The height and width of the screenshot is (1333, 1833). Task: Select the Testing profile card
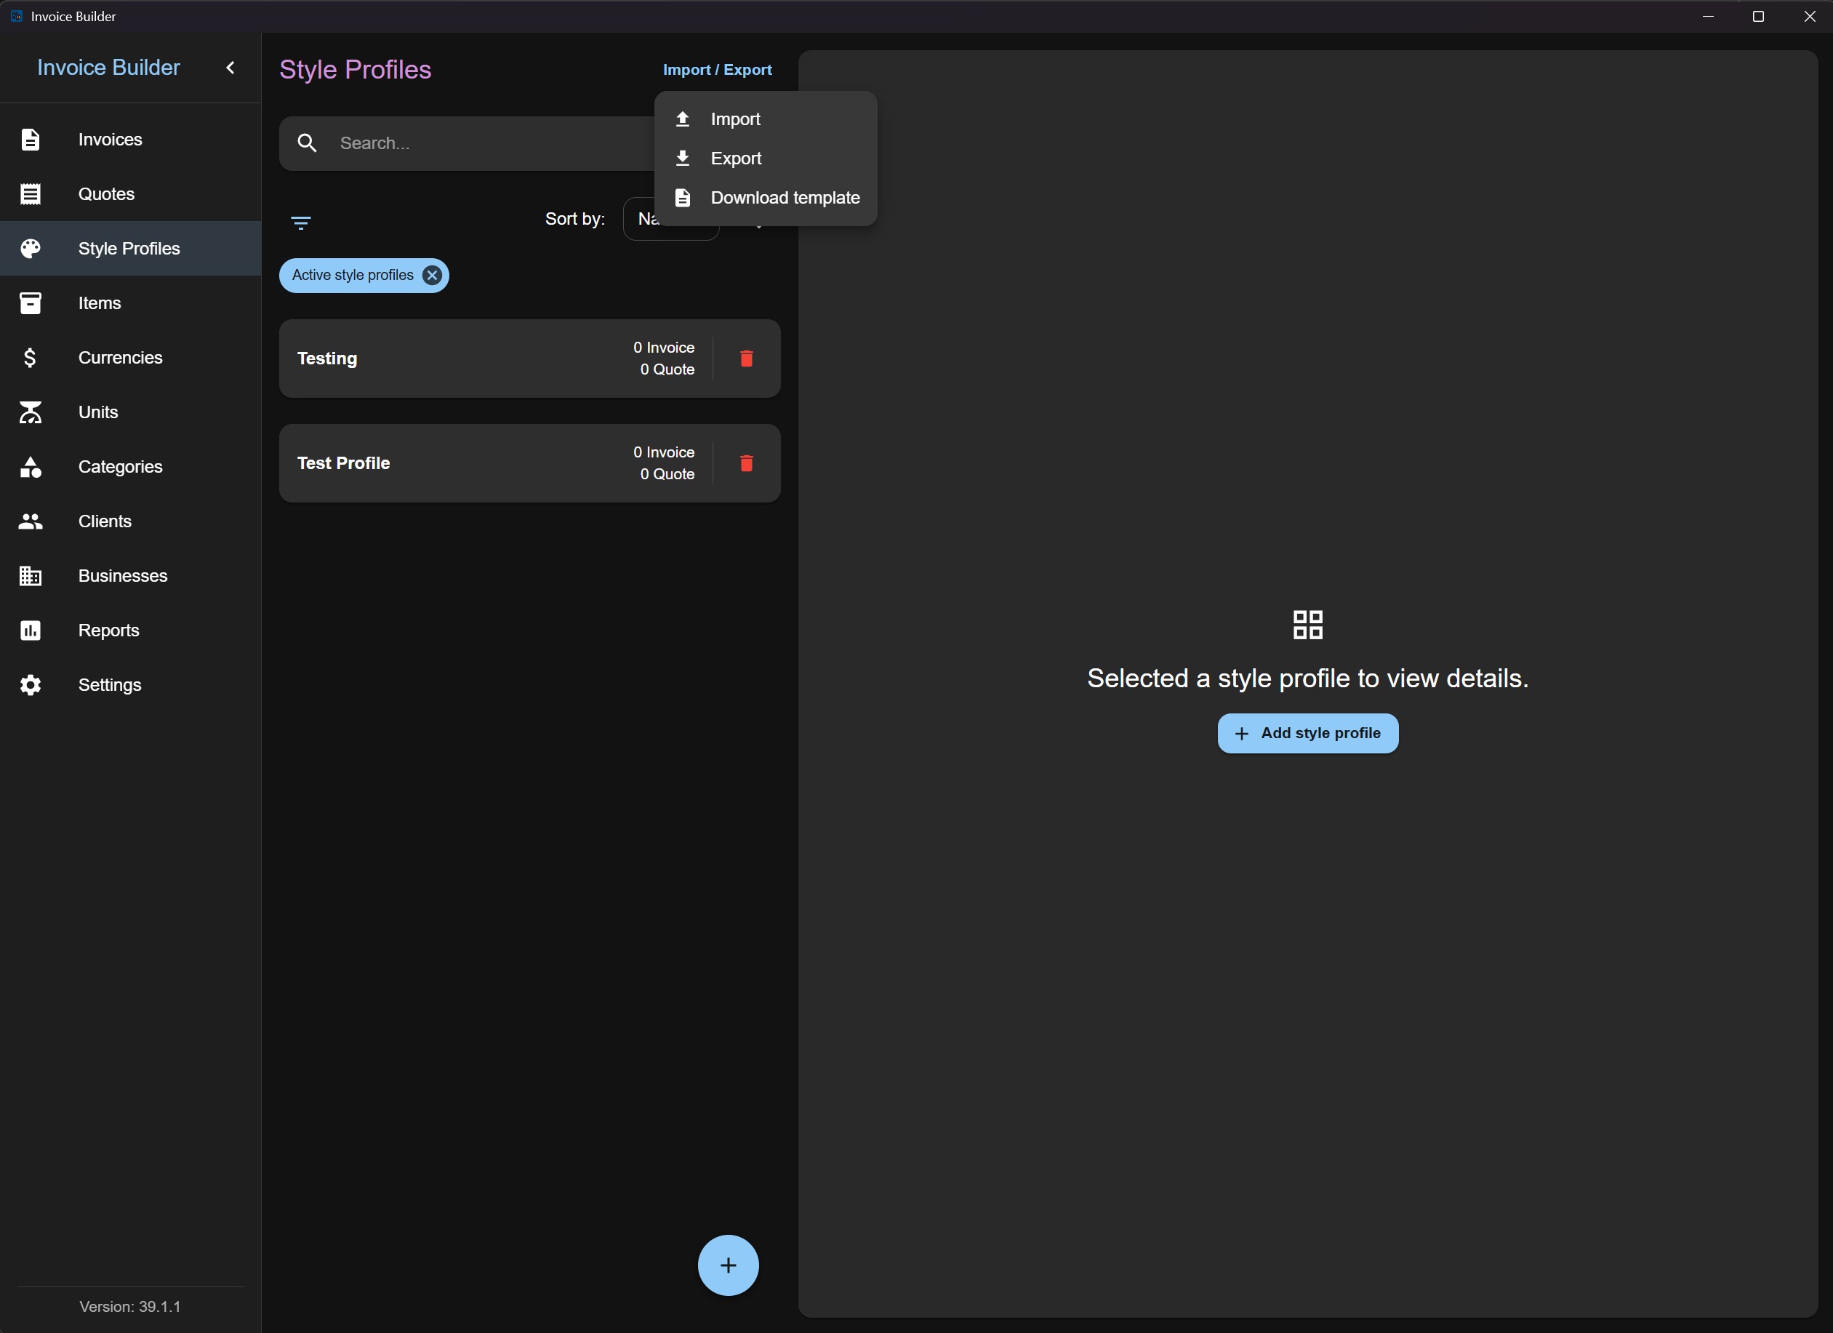[x=529, y=358]
